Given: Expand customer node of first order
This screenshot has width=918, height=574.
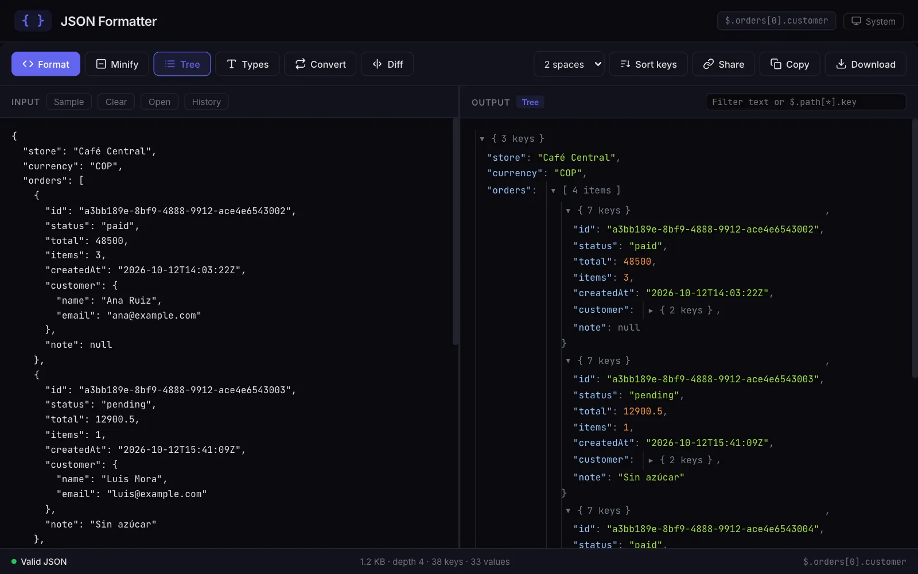Looking at the screenshot, I should pyautogui.click(x=651, y=311).
